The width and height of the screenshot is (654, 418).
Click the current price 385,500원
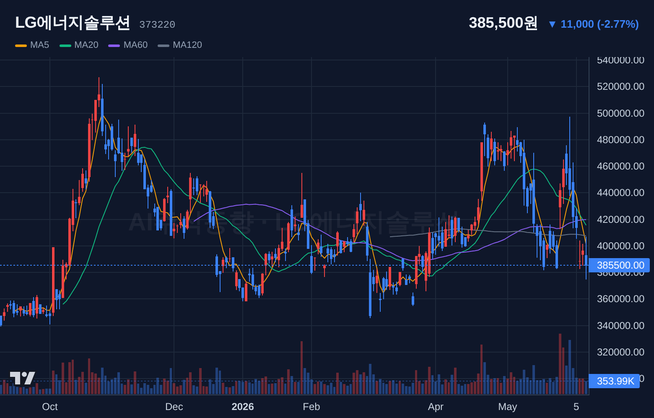pos(503,23)
